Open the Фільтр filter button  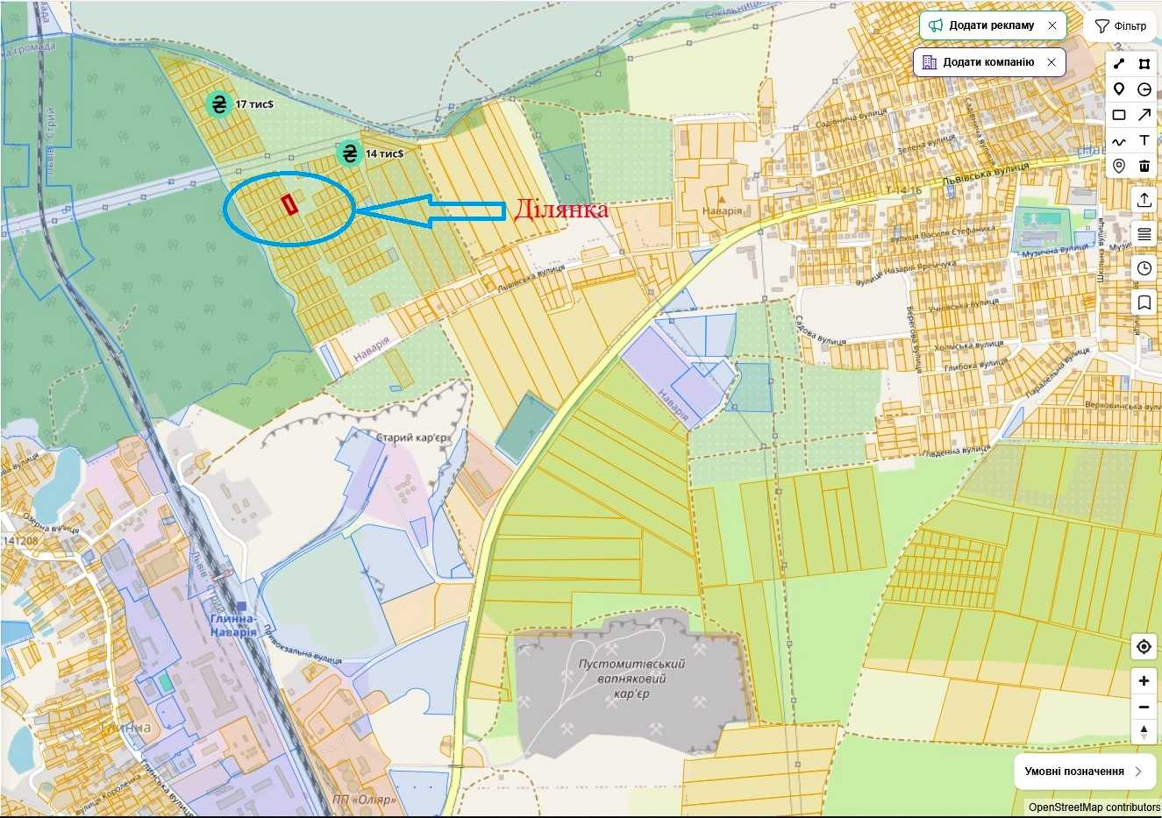(1122, 26)
